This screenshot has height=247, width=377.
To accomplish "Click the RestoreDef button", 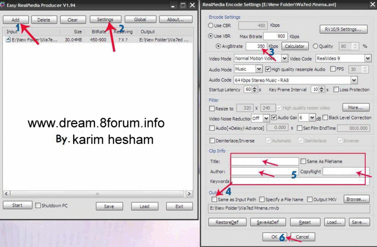I will [x=228, y=222].
